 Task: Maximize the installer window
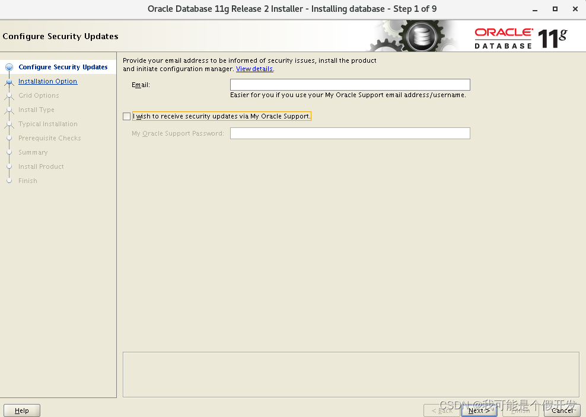[555, 9]
